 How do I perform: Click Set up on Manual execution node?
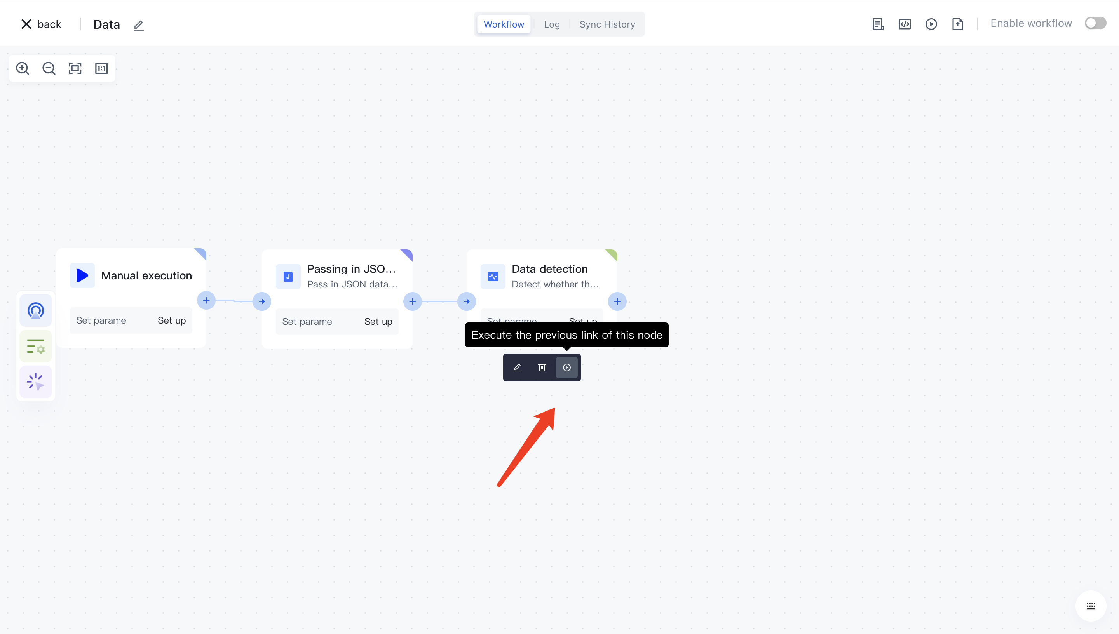pos(172,320)
